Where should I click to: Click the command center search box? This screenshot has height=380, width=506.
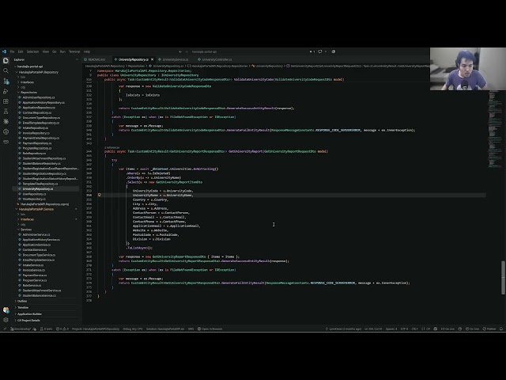pos(248,51)
